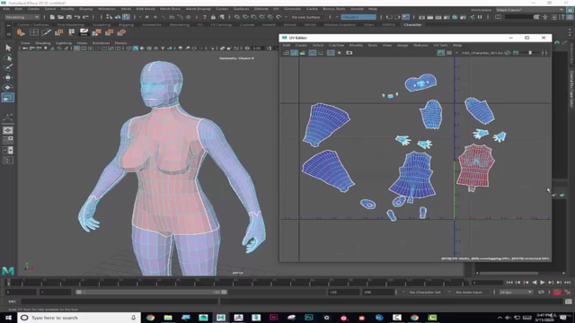Toggle the highlighted texture image button in UV Editor
The width and height of the screenshot is (575, 323).
[440, 53]
